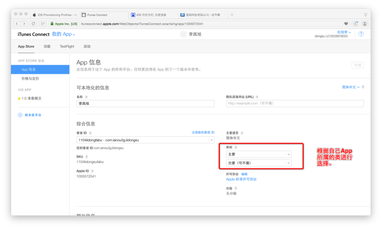Click the Apple ID value 1055572541
This screenshot has width=382, height=229.
pos(86,176)
